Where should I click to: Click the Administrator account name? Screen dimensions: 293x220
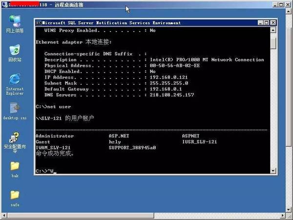[x=55, y=136]
